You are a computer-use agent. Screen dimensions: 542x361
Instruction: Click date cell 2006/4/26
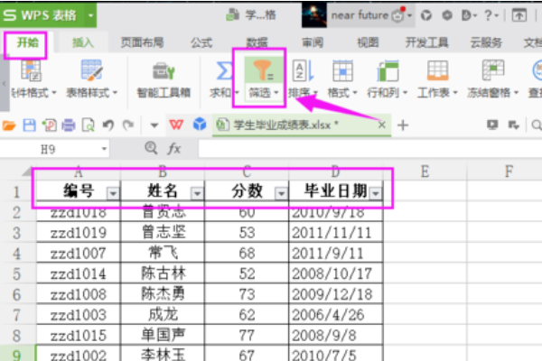pyautogui.click(x=336, y=315)
